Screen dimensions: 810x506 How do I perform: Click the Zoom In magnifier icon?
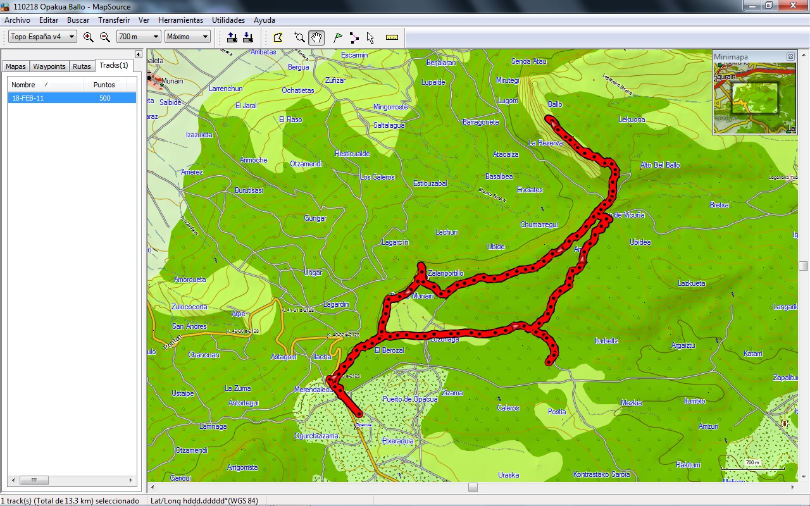(x=89, y=37)
